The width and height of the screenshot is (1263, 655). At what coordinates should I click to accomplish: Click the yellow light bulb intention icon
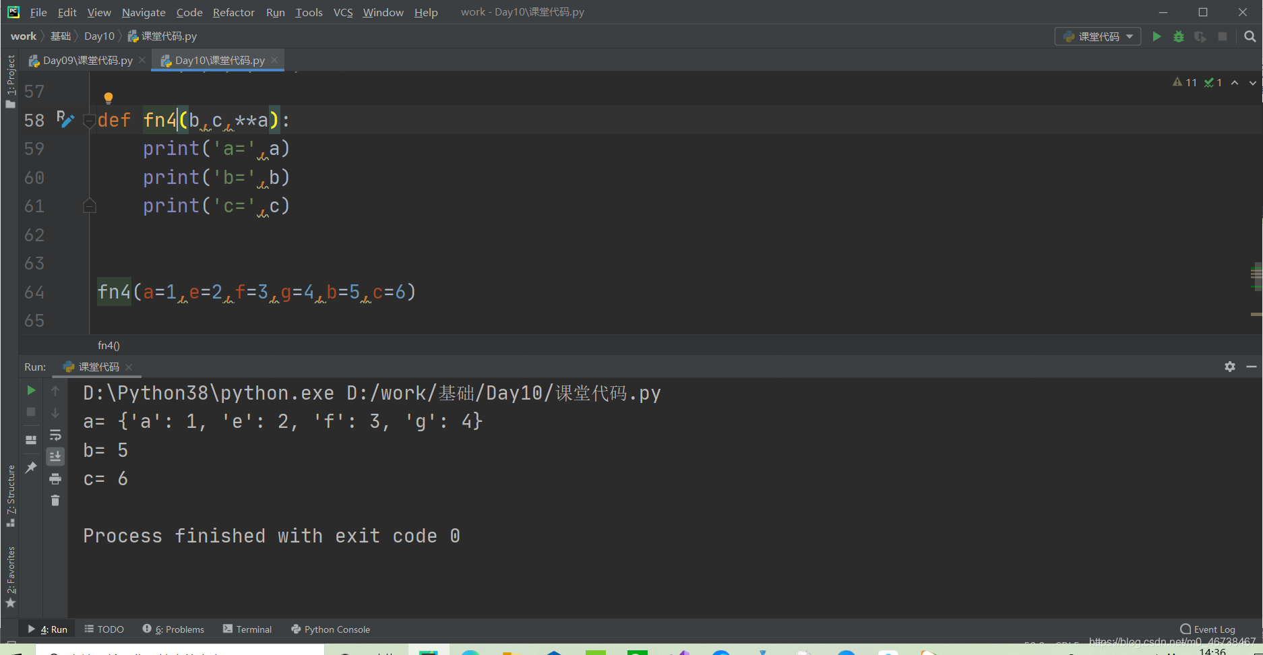pos(109,98)
